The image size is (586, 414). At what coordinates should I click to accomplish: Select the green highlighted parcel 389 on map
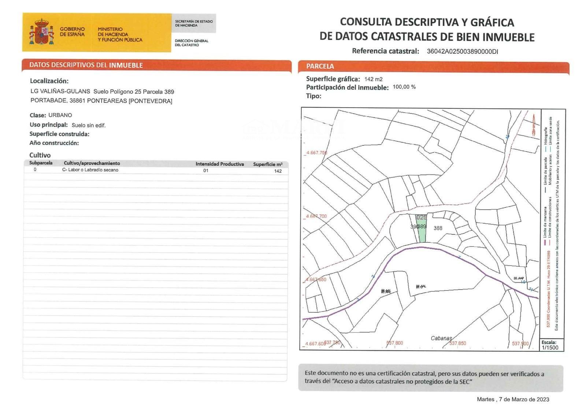pyautogui.click(x=421, y=228)
